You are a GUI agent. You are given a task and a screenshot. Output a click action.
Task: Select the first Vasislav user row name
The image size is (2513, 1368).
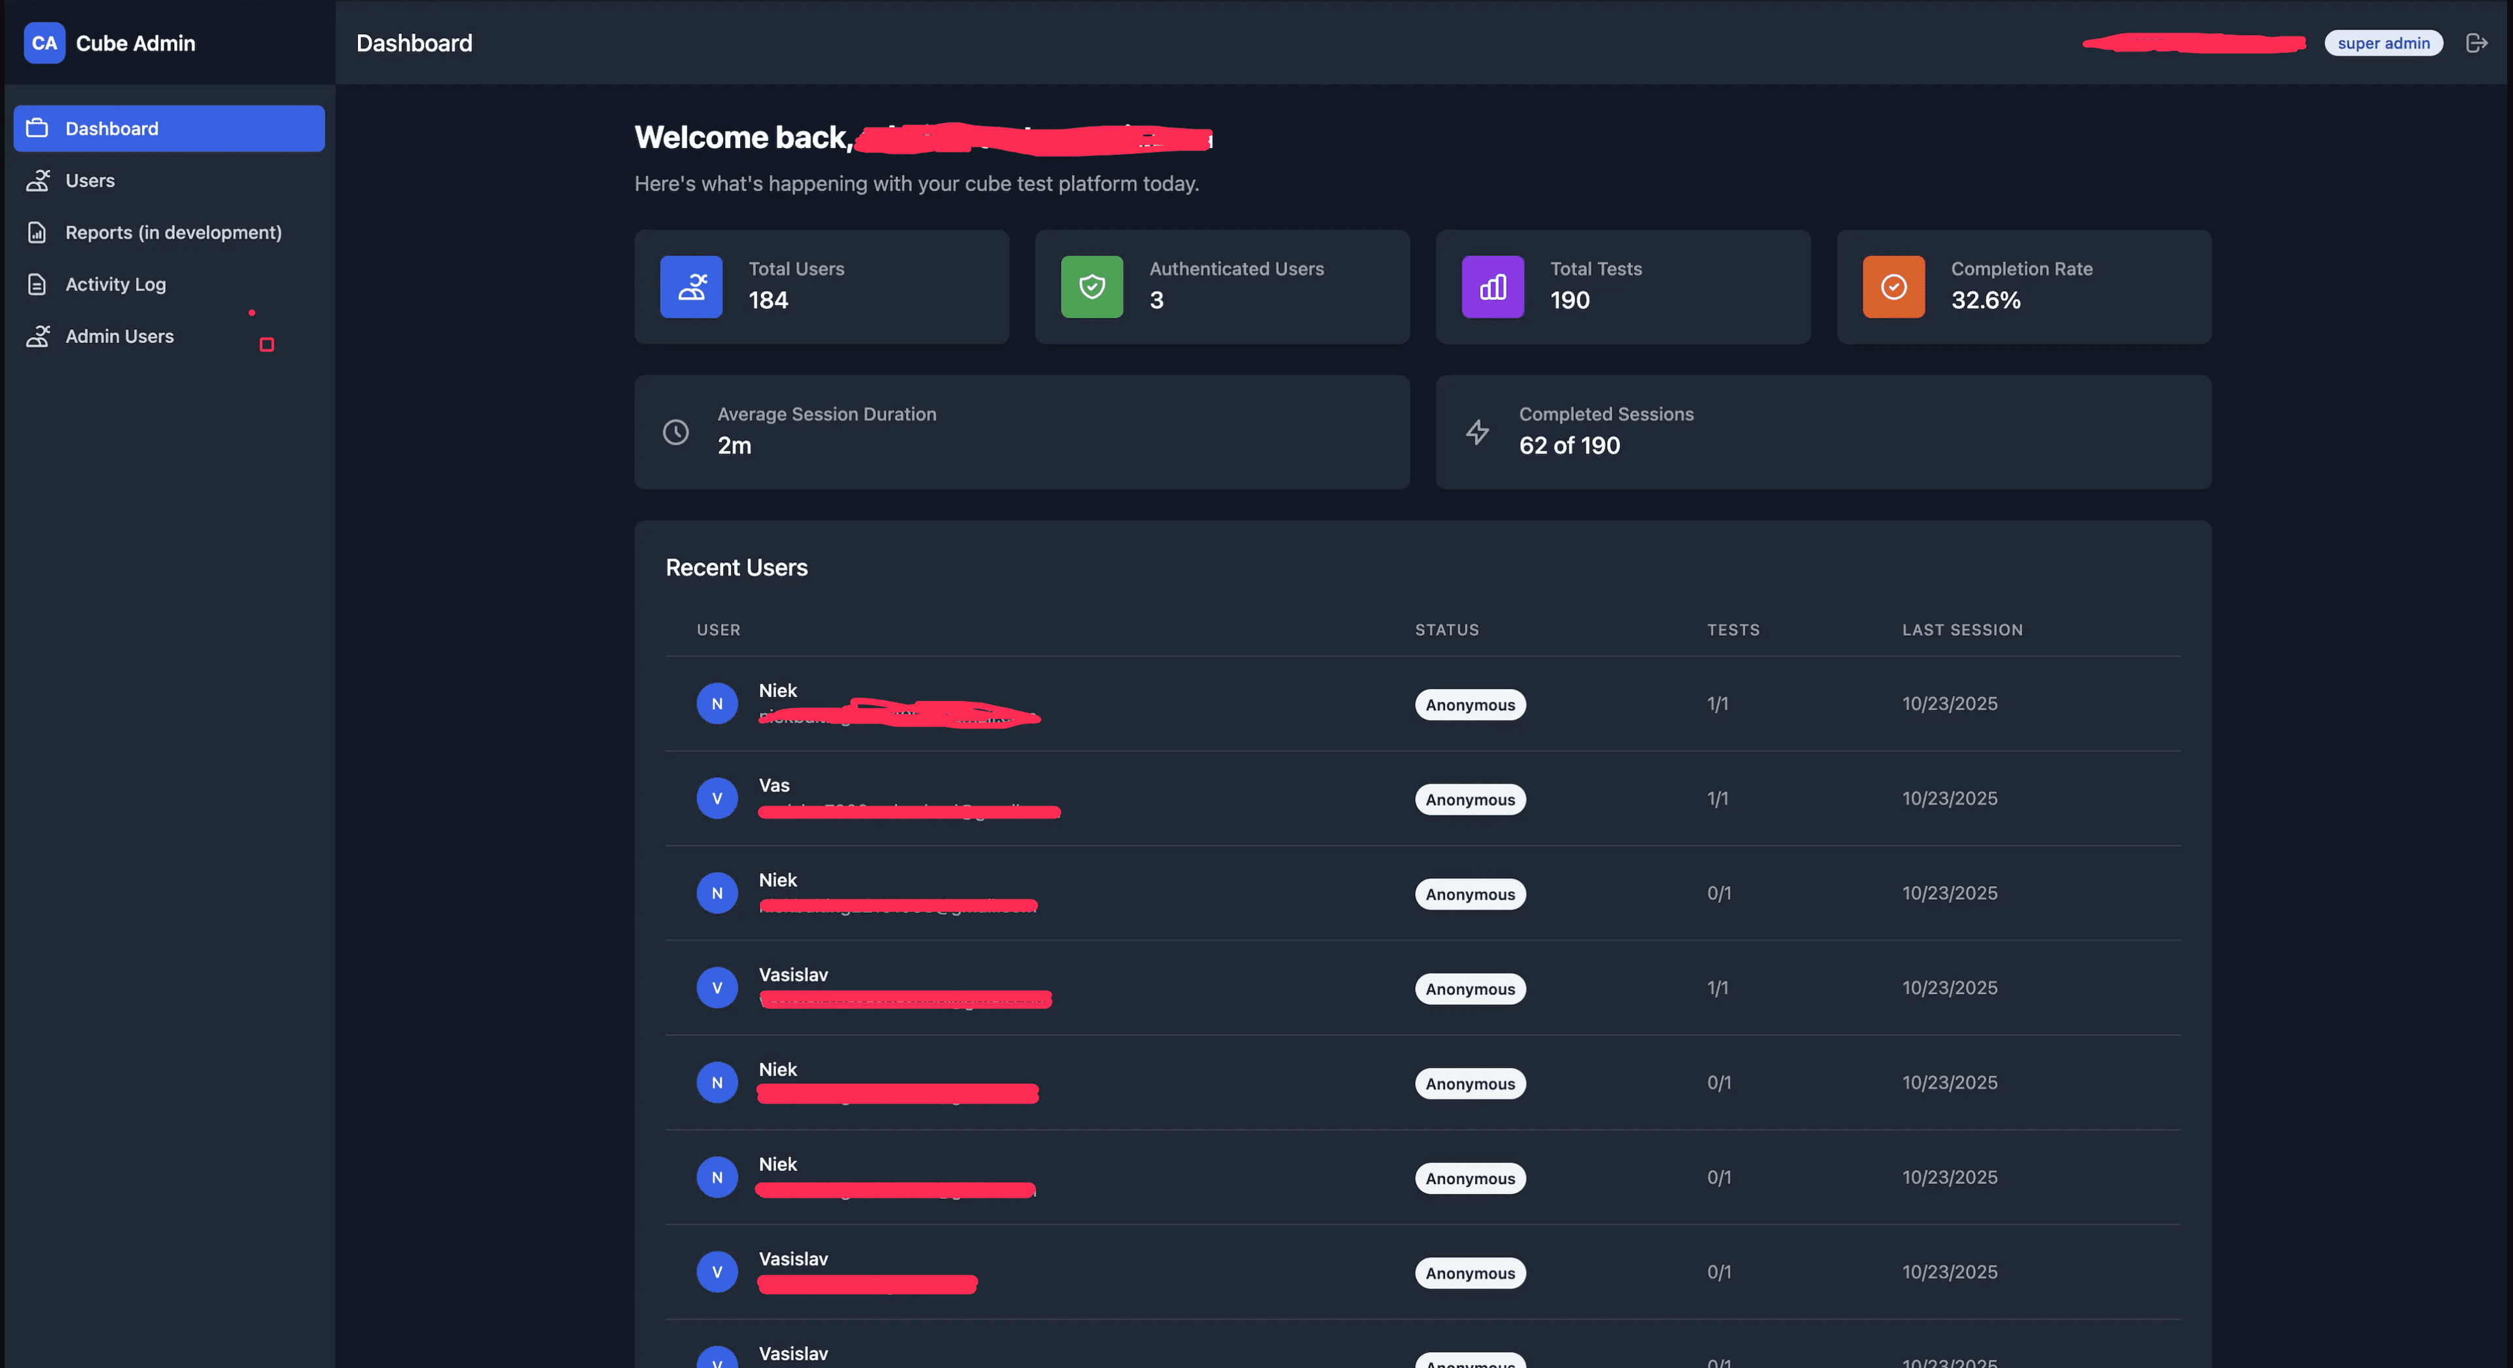[x=793, y=975]
